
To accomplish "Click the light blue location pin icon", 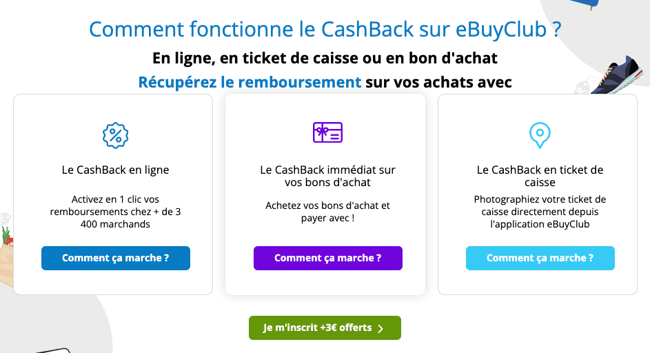I will click(x=539, y=135).
